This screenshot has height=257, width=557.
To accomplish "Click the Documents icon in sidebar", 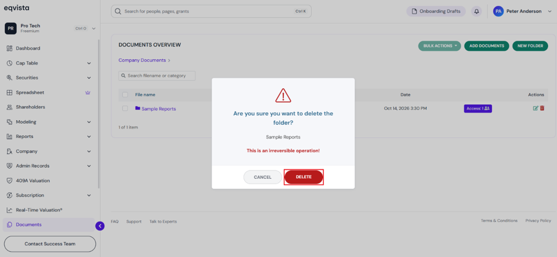I will coord(9,224).
